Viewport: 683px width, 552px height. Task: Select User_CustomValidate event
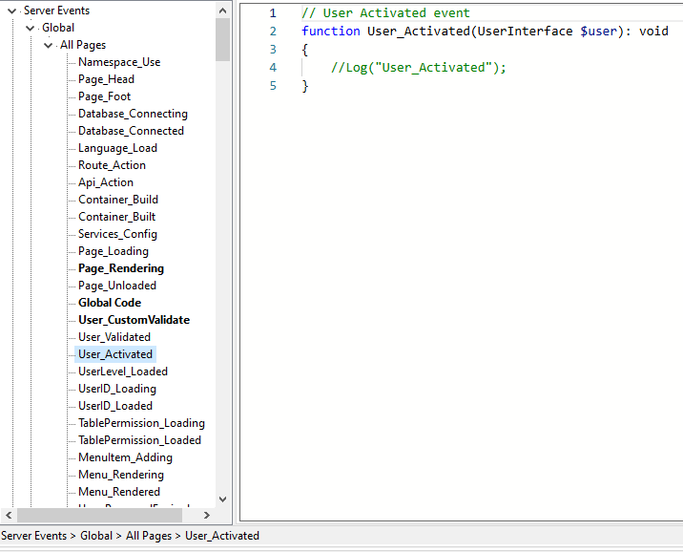(134, 320)
